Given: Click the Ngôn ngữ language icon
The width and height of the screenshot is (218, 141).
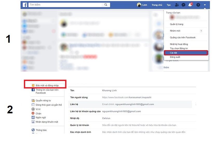Looking at the screenshot, I should 33,117.
